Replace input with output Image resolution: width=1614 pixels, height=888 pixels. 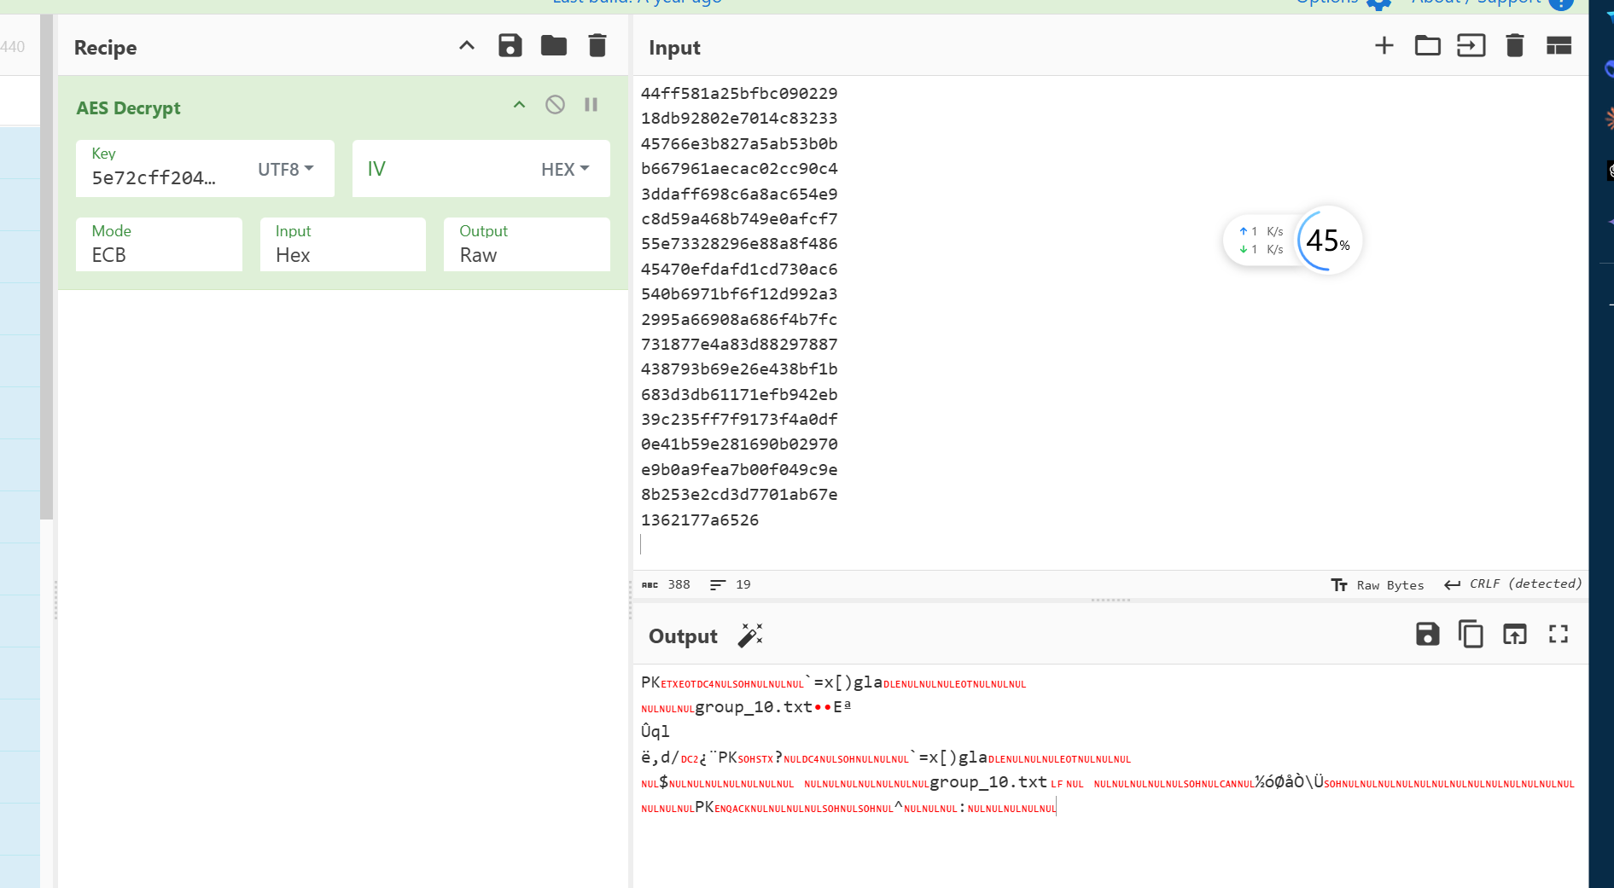click(x=1514, y=635)
